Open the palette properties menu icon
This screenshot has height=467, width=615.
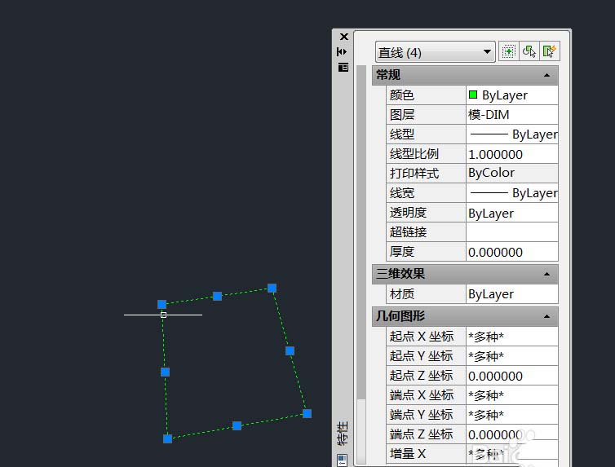click(343, 67)
